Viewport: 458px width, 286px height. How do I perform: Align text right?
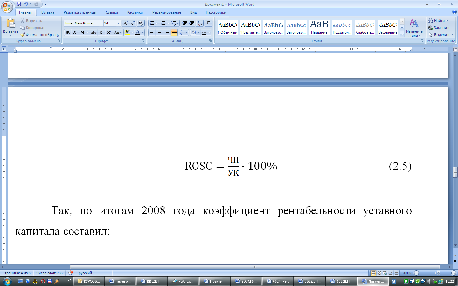click(167, 32)
